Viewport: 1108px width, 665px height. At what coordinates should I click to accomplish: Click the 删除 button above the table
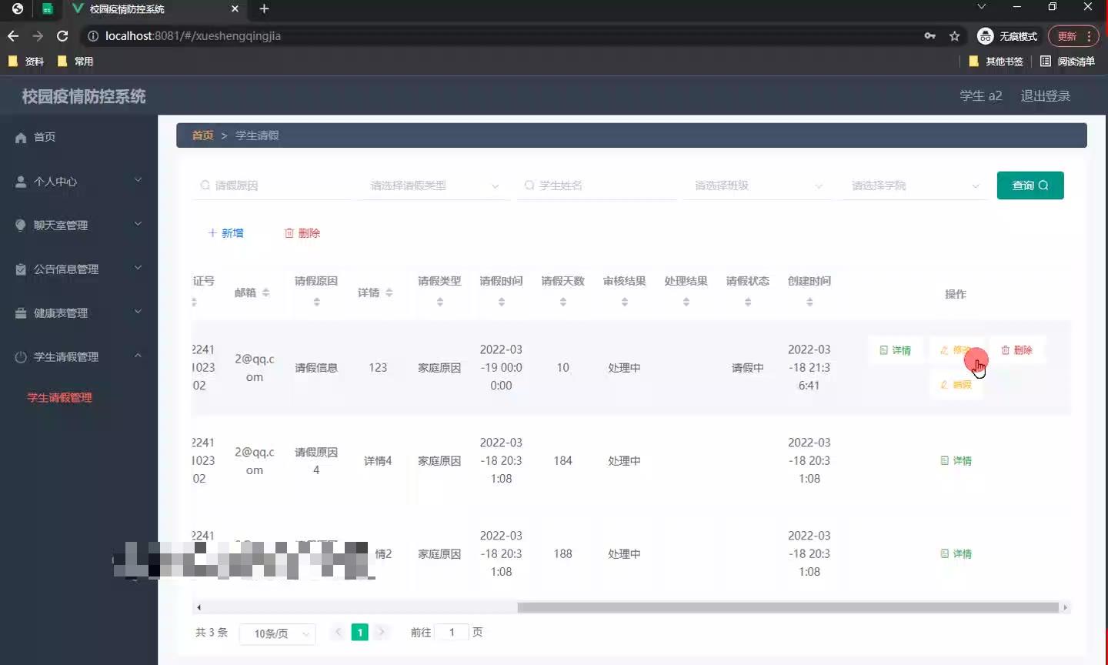(x=302, y=233)
